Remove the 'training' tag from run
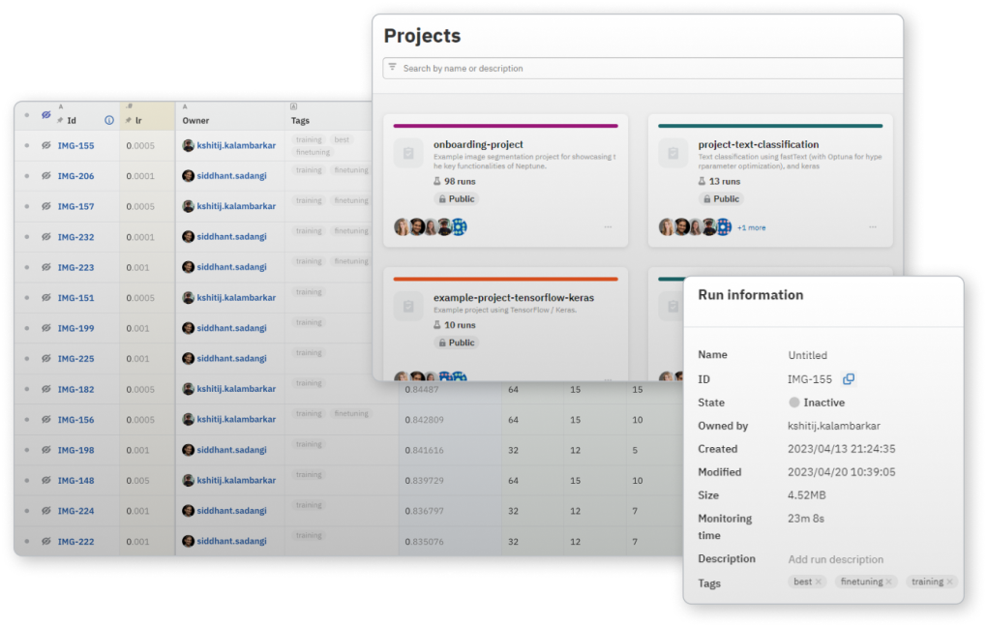The width and height of the screenshot is (987, 627). pos(950,582)
